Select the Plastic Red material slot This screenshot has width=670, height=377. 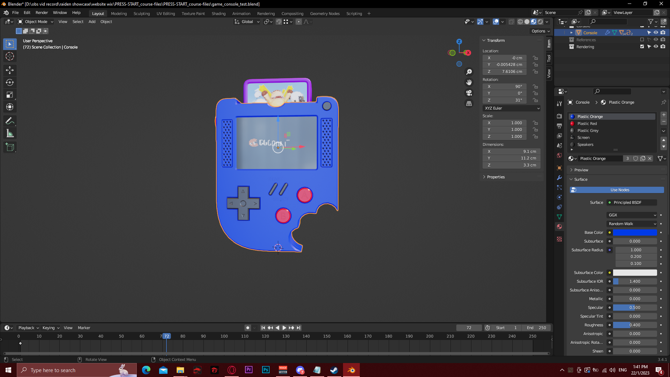[x=587, y=124]
